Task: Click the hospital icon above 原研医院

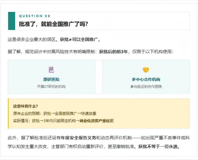Action: click(51, 70)
